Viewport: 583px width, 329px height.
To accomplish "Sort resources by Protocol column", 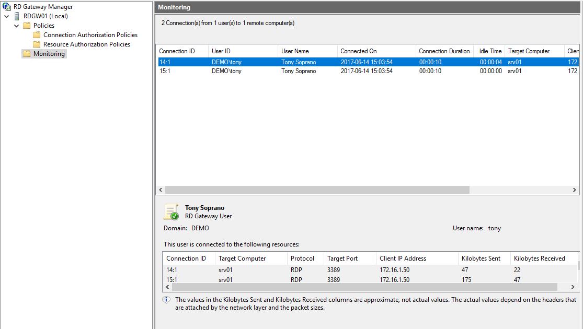I will [305, 258].
